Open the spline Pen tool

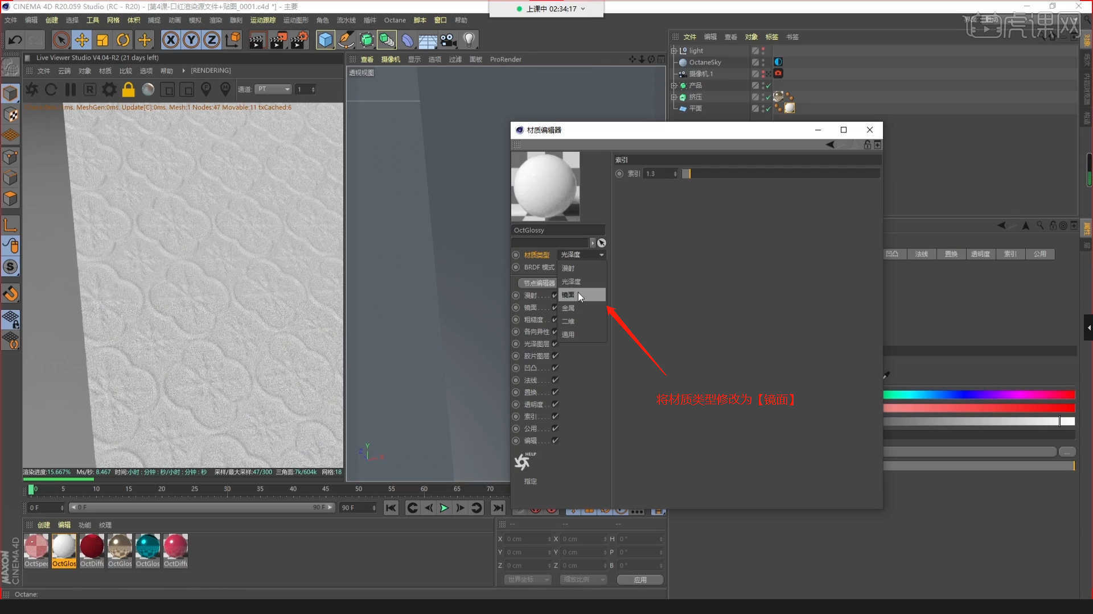346,40
